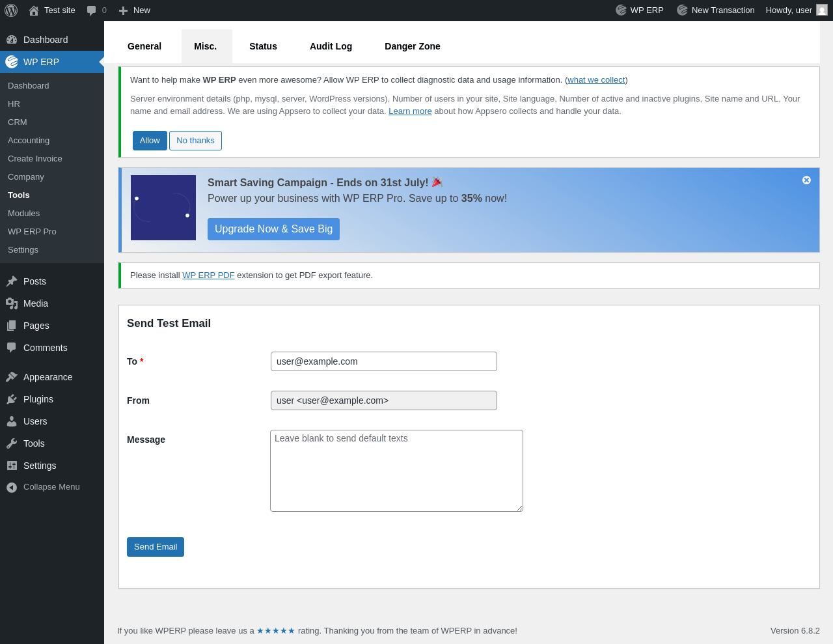
Task: Click the Media icon in sidebar
Action: coord(12,303)
